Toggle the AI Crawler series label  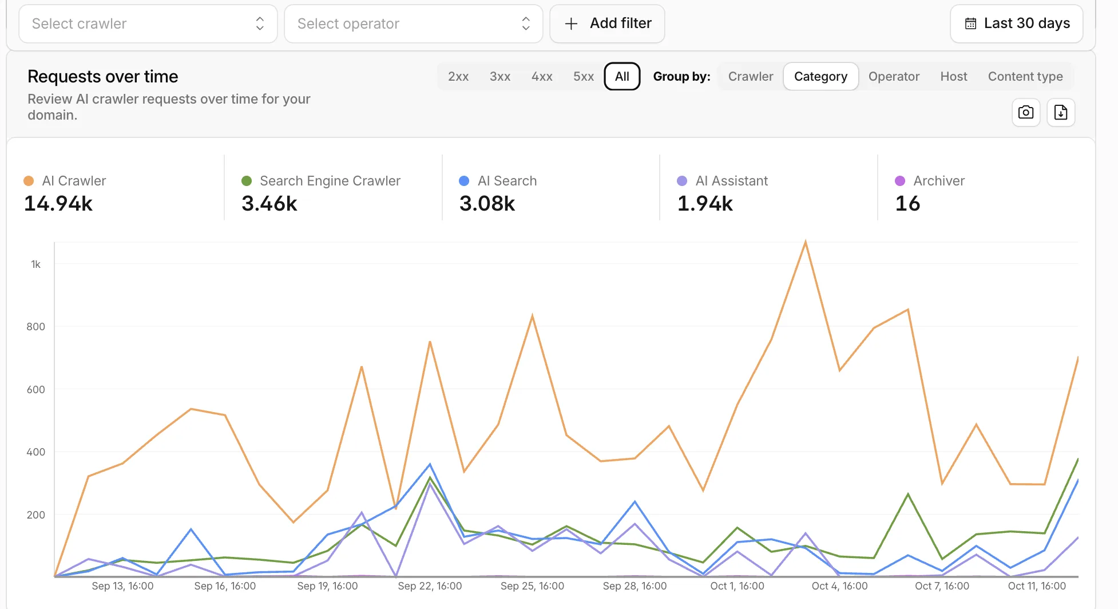(x=74, y=181)
